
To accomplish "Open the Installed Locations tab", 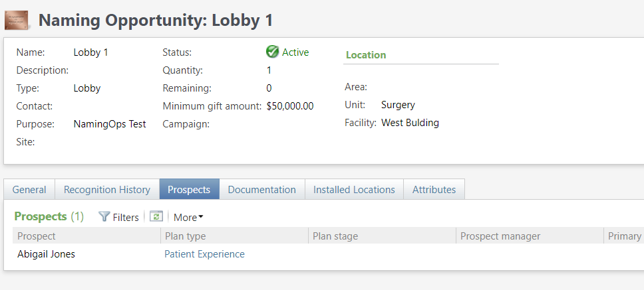I will click(x=354, y=190).
